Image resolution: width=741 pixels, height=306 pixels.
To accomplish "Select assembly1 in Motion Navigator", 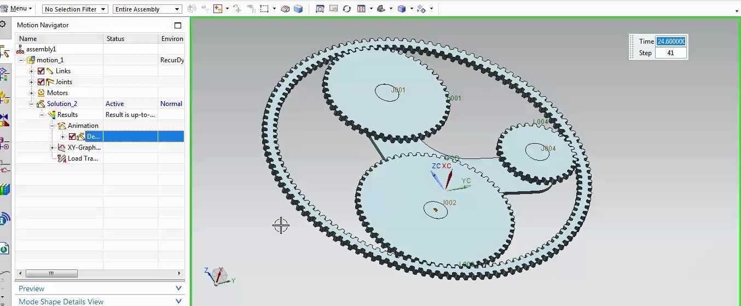I will coord(41,49).
